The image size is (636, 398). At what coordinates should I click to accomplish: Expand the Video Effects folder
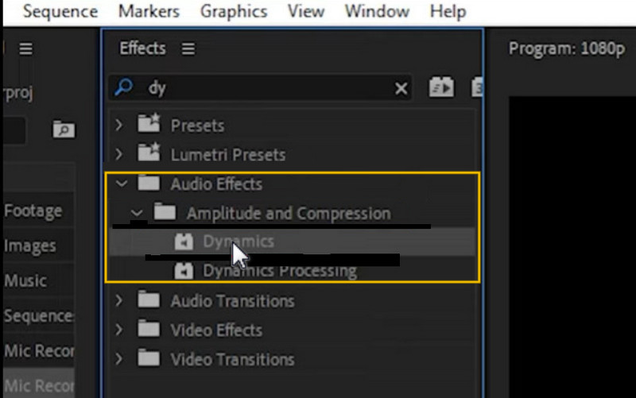[119, 330]
